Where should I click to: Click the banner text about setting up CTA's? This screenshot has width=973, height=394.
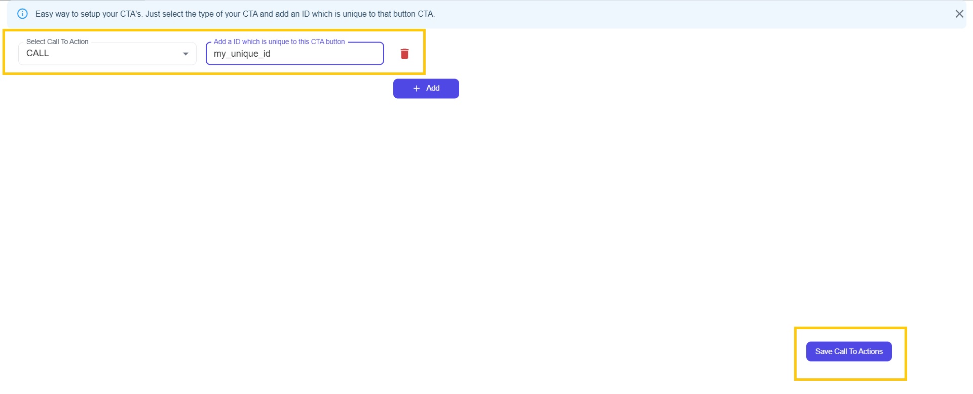click(x=235, y=14)
